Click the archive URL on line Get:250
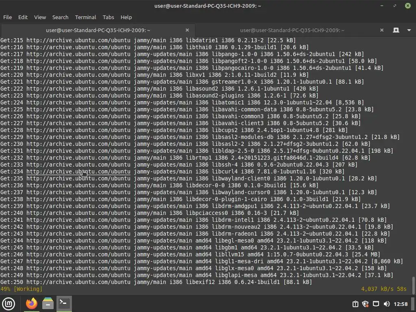416x312 pixels. coord(78,282)
